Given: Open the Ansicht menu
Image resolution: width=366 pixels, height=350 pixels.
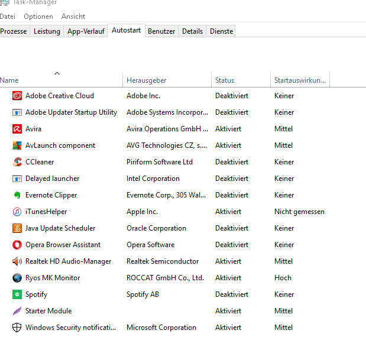Looking at the screenshot, I should (73, 17).
